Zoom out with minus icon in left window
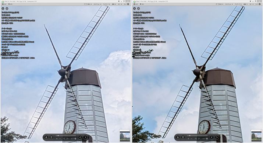263x143 pixels. click(60, 139)
